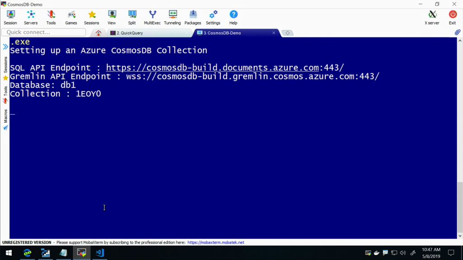Open the View toolbar button
The height and width of the screenshot is (260, 463).
pyautogui.click(x=112, y=18)
